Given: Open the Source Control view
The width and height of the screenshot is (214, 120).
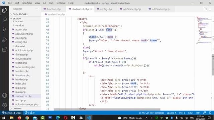Looking at the screenshot, I should (x=4, y=30).
